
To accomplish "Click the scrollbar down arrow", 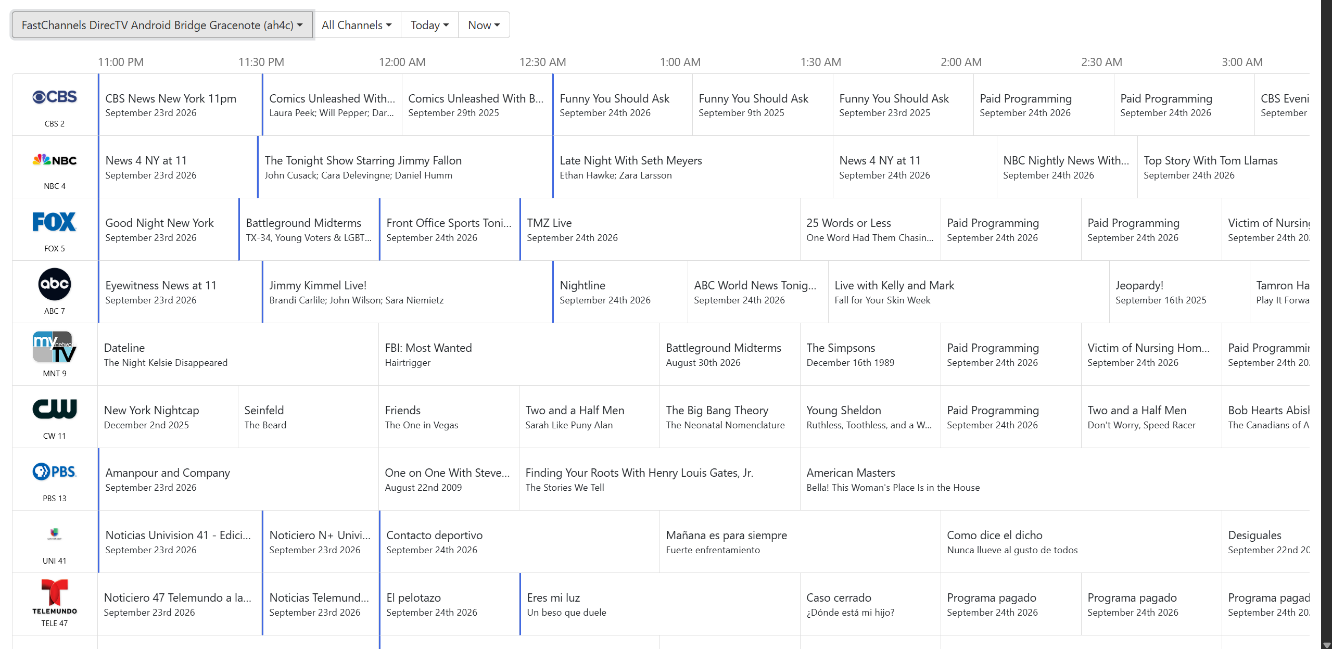I will pyautogui.click(x=1326, y=645).
